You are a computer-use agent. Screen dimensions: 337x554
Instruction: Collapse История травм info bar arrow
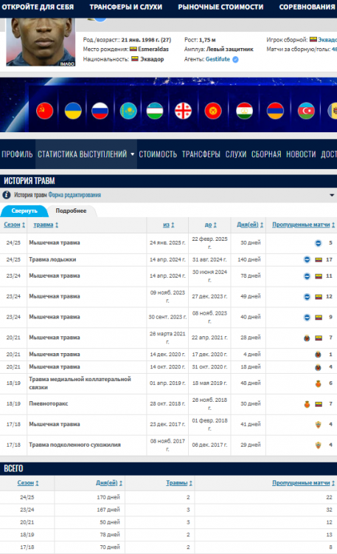point(332,195)
